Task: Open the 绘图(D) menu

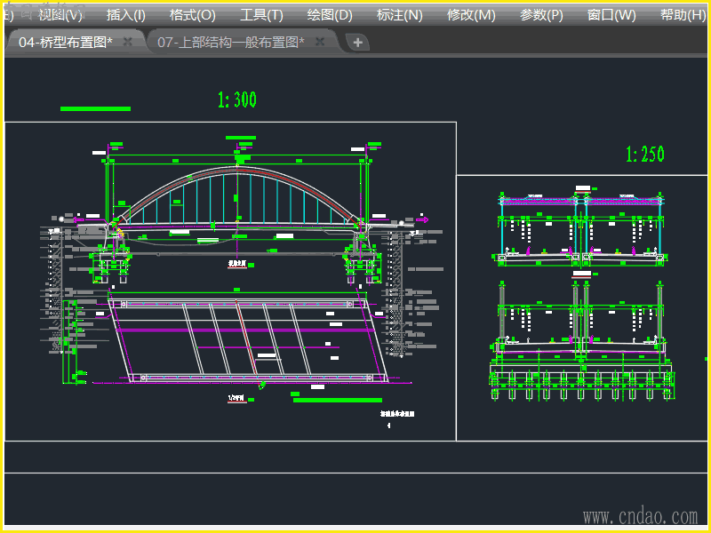Action: 330,15
